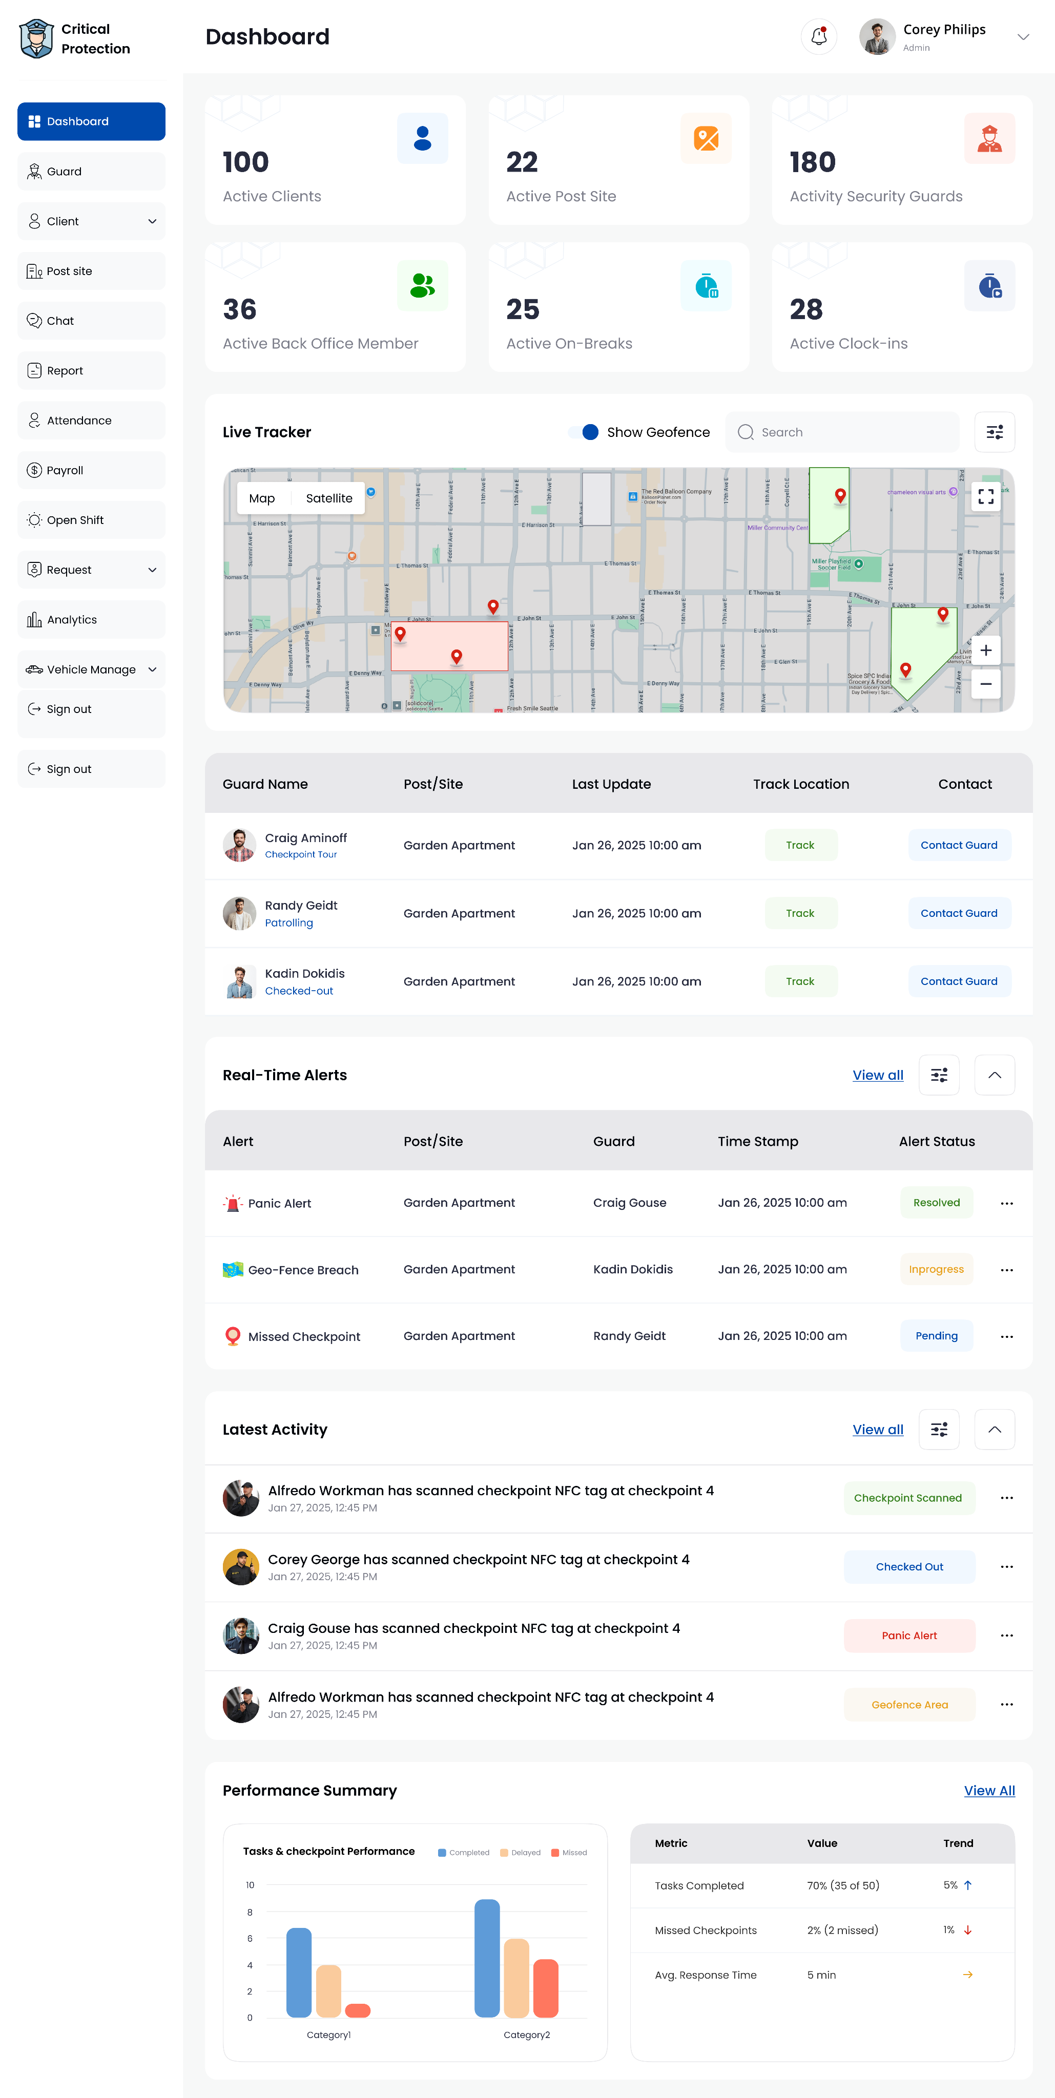Go to the Payroll page
The image size is (1055, 2098).
(x=65, y=471)
